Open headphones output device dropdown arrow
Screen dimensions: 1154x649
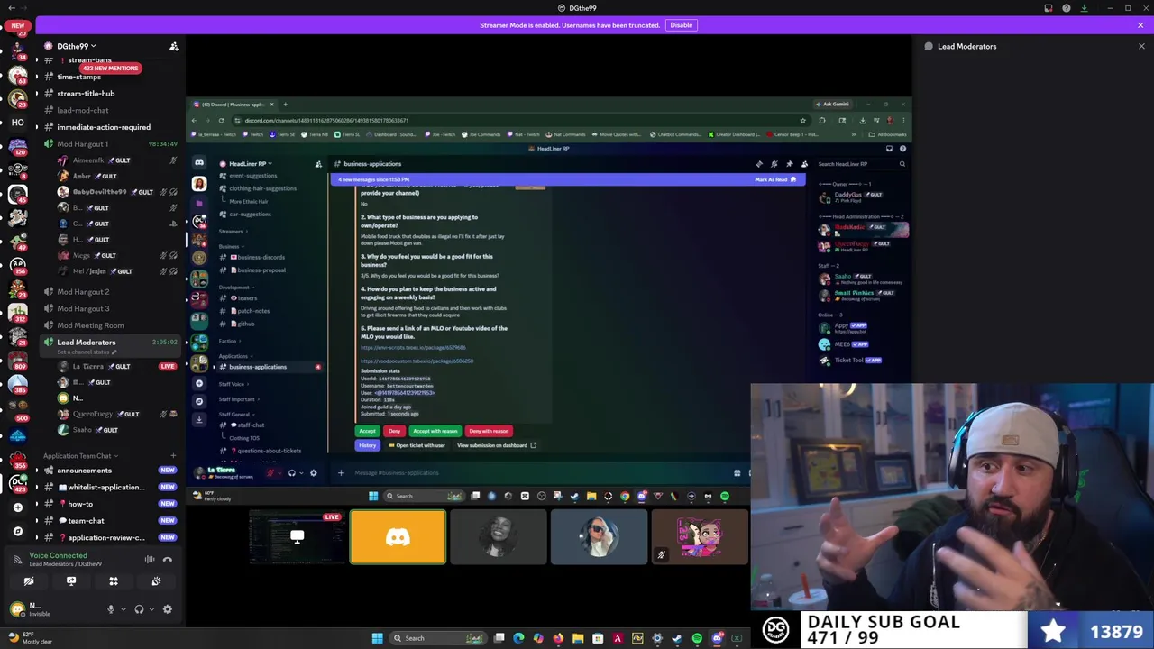click(151, 609)
